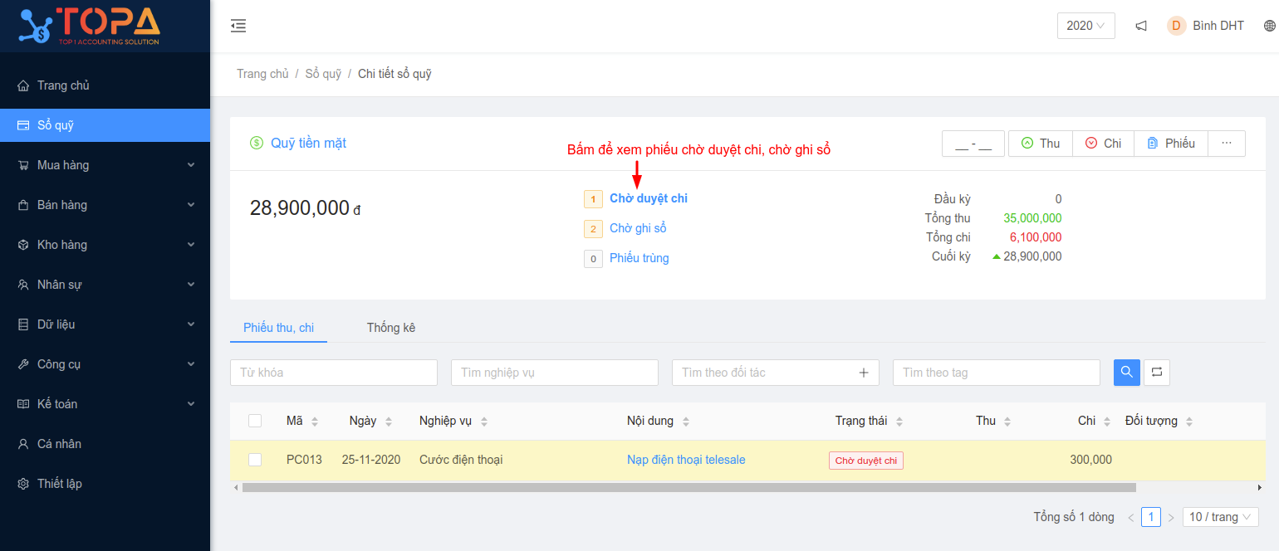Viewport: 1279px width, 551px height.
Task: Open the Chờ ghi sổ link
Action: point(638,228)
